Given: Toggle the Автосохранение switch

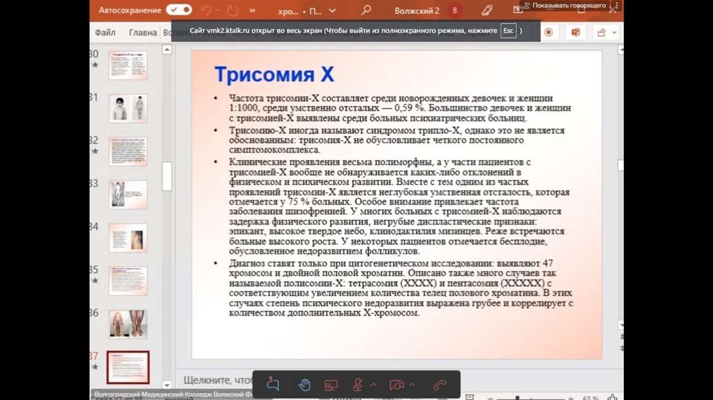Looking at the screenshot, I should pos(179,10).
